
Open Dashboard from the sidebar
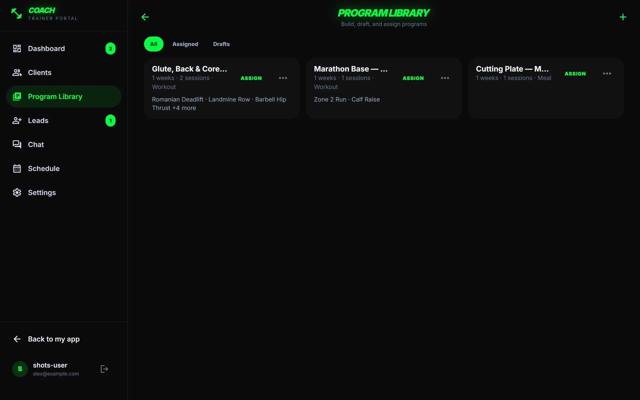[x=63, y=48]
